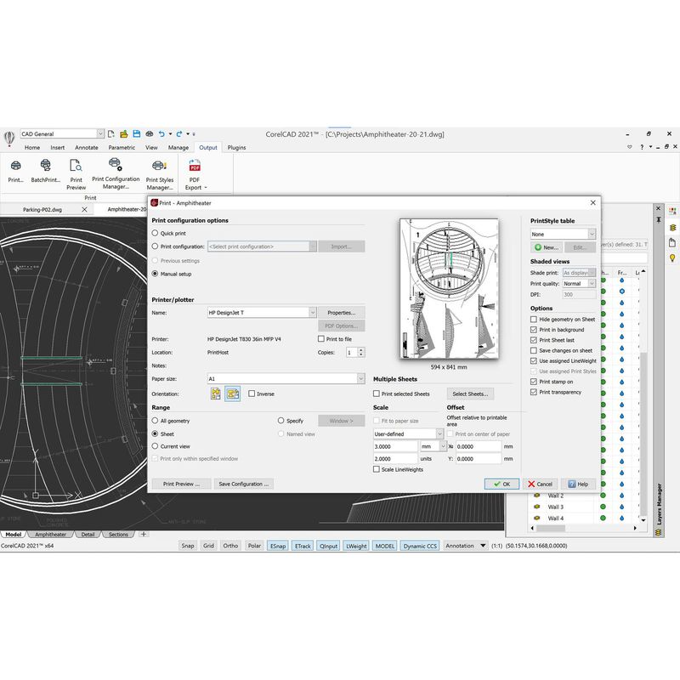Open the printer Name dropdown

coord(312,312)
